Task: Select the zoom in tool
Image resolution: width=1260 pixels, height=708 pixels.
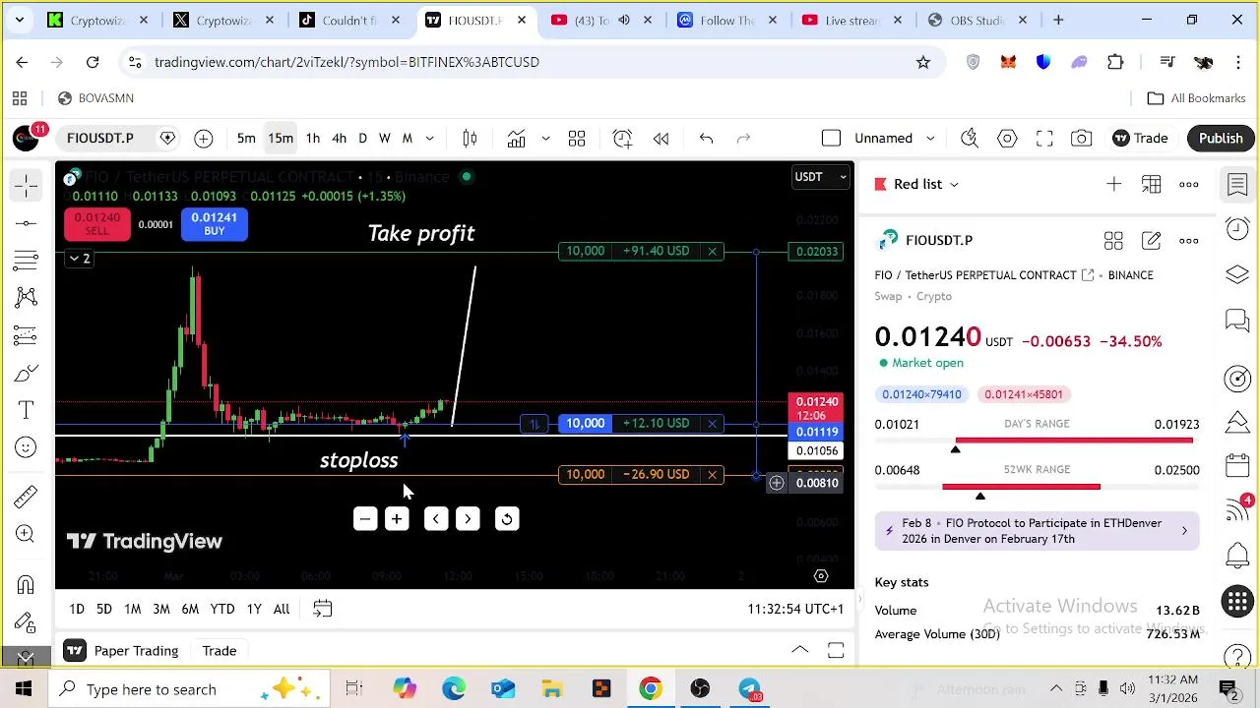Action: click(27, 534)
